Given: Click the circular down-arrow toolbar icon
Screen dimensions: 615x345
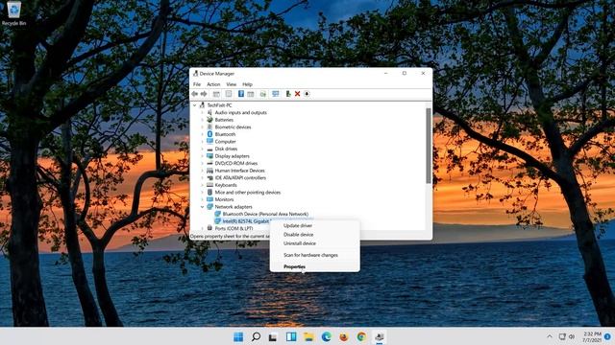Looking at the screenshot, I should tap(307, 94).
